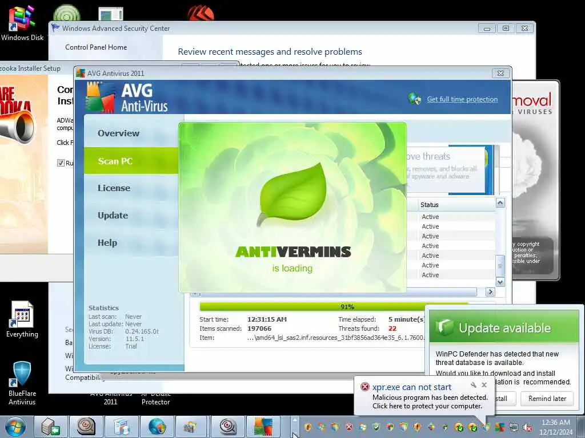Screen dimensions: 585x438
Task: Click the radar magnifier icon before AVG in taskbar
Action: coord(227,427)
